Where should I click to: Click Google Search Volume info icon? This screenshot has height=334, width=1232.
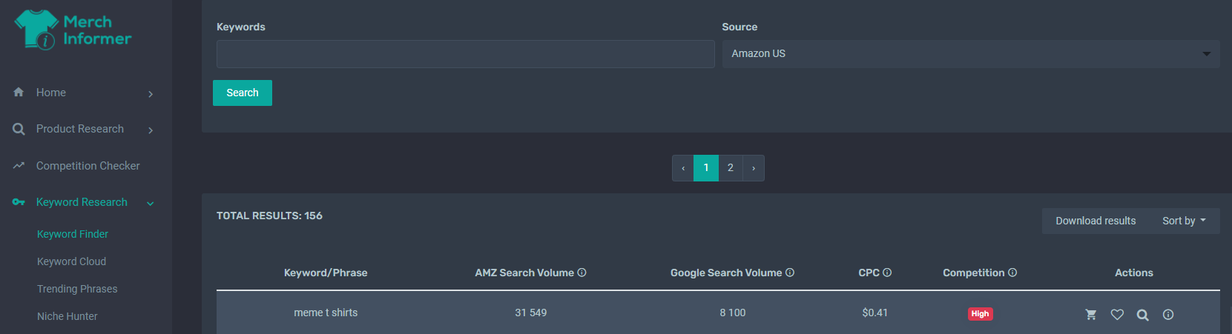(790, 273)
